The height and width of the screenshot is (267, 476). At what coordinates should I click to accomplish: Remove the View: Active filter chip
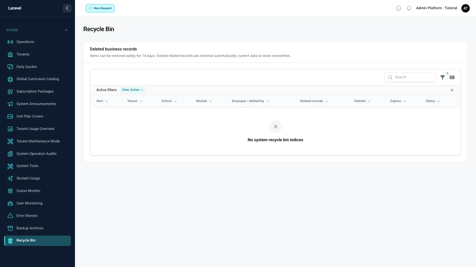[x=142, y=90]
